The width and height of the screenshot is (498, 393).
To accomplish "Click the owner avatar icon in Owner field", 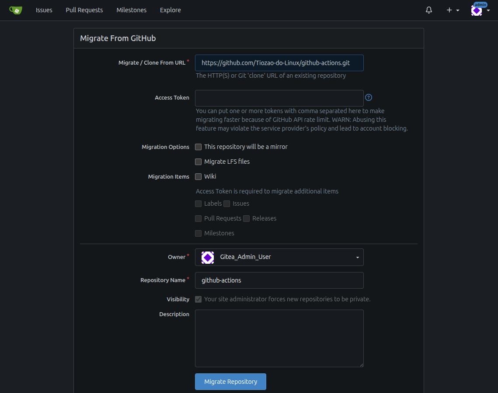I will point(208,257).
